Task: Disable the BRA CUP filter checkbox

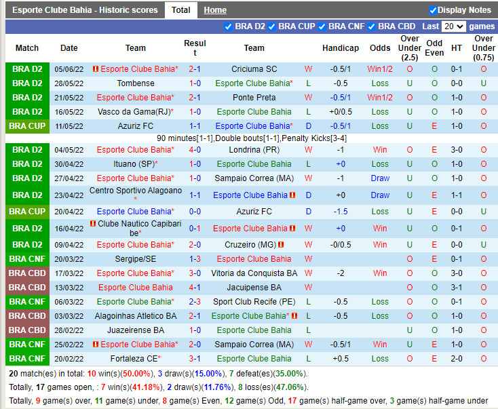Action: coord(271,26)
